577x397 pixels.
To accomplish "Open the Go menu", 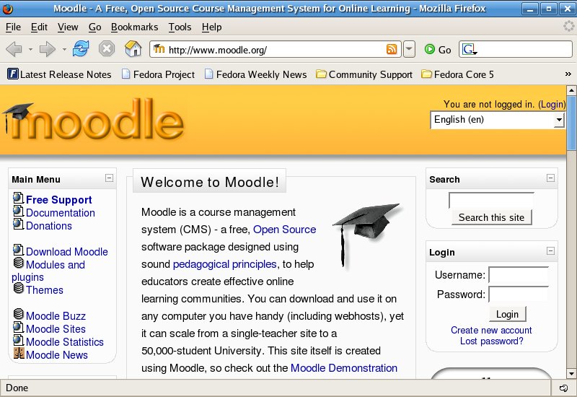I will coord(95,27).
